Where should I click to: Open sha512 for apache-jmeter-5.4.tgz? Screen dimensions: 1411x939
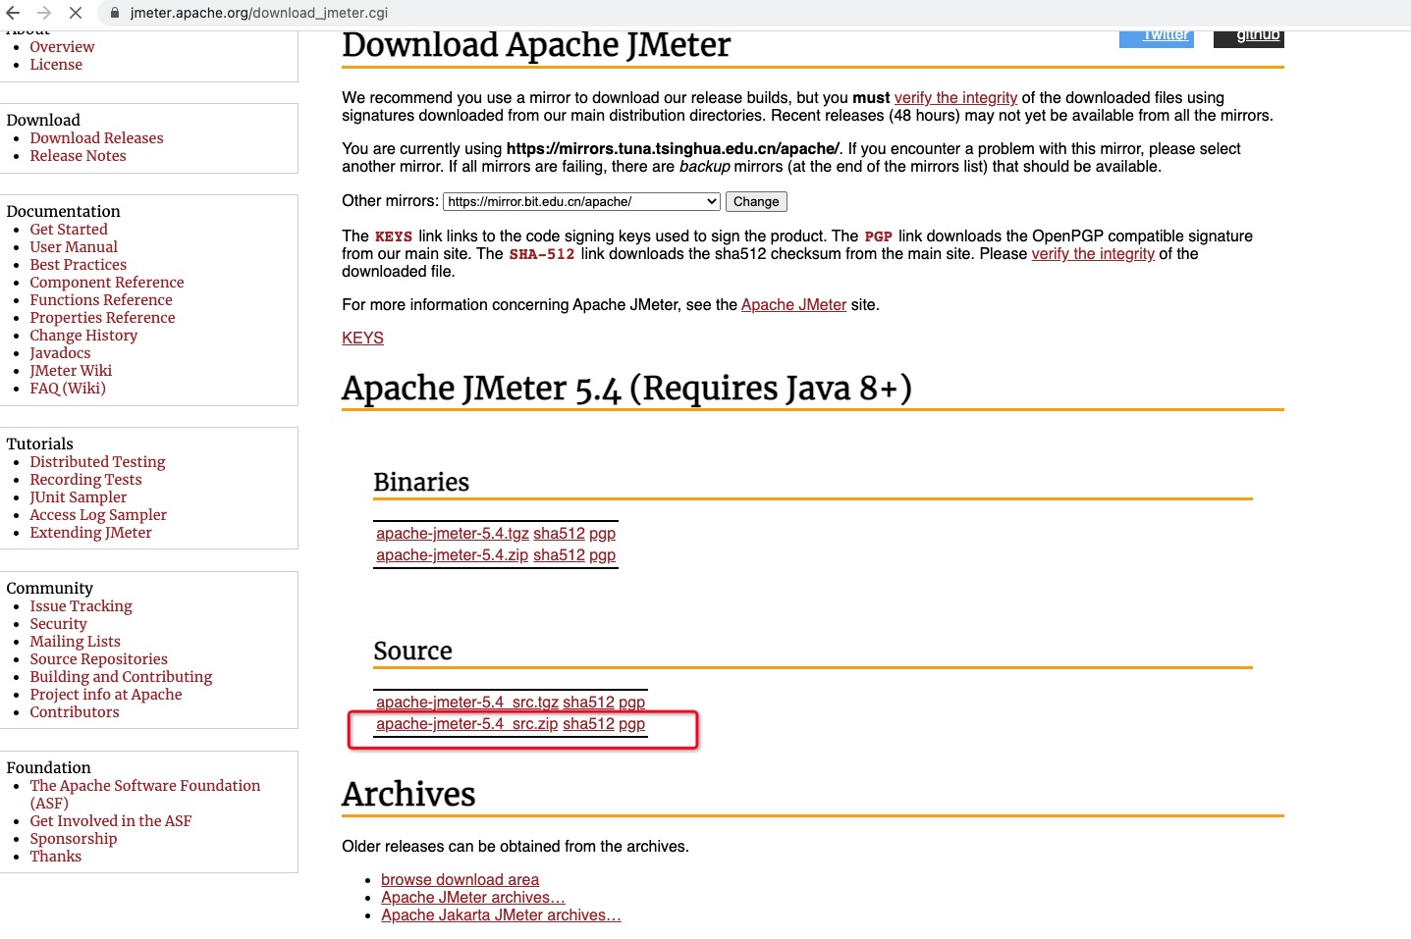(x=559, y=533)
